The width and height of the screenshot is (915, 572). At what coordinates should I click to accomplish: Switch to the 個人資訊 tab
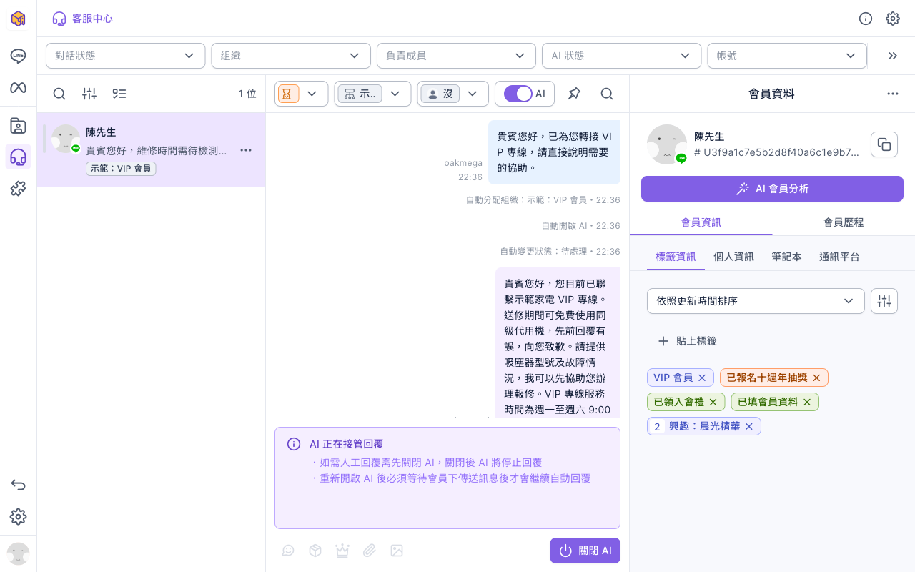(x=733, y=257)
